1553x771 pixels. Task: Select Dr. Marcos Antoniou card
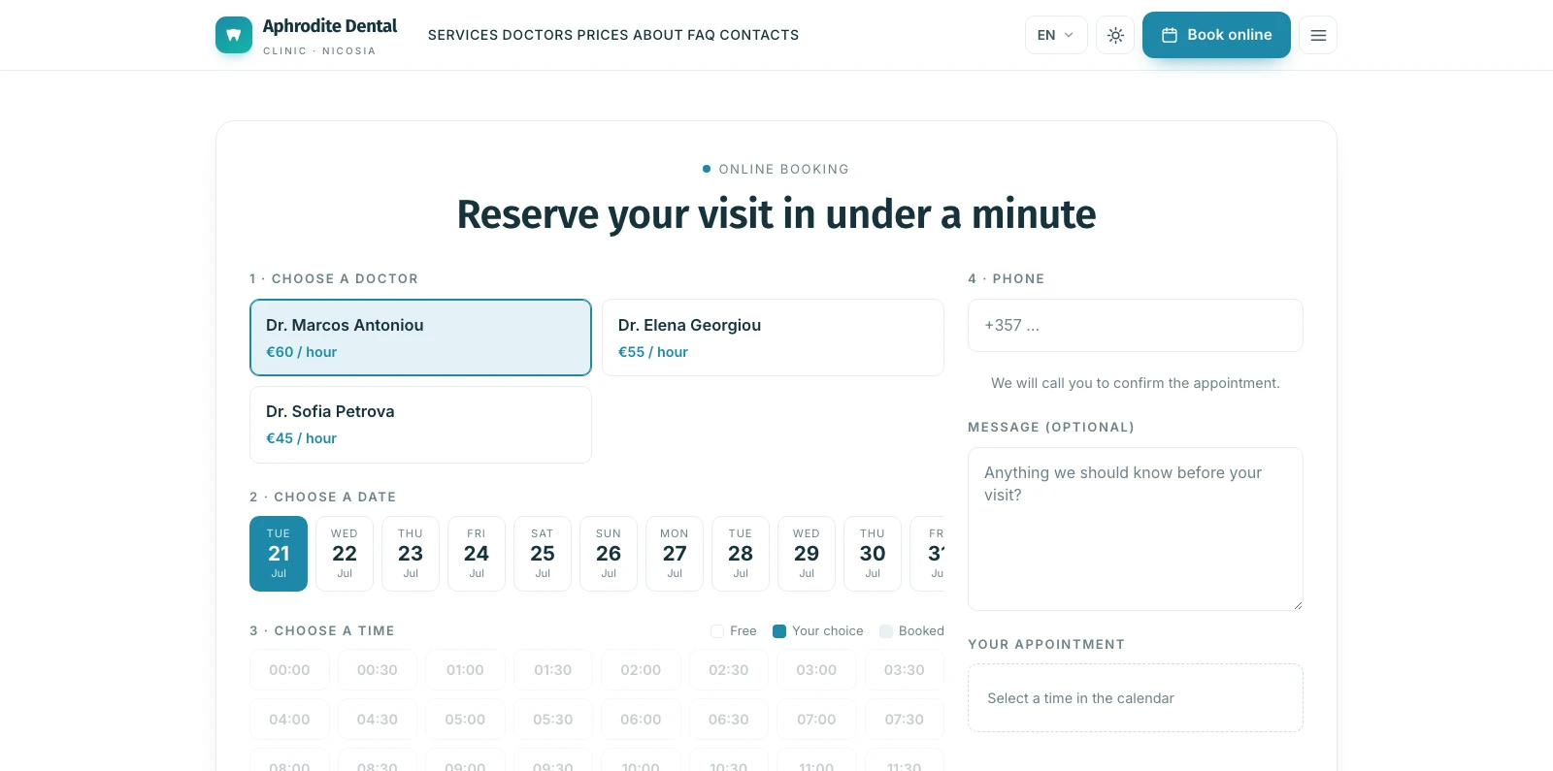tap(420, 337)
